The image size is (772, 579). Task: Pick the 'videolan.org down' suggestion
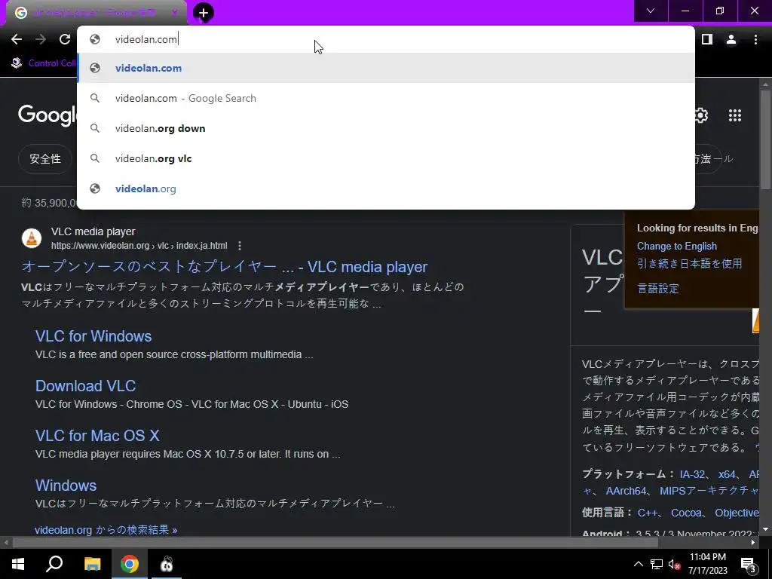(x=386, y=128)
